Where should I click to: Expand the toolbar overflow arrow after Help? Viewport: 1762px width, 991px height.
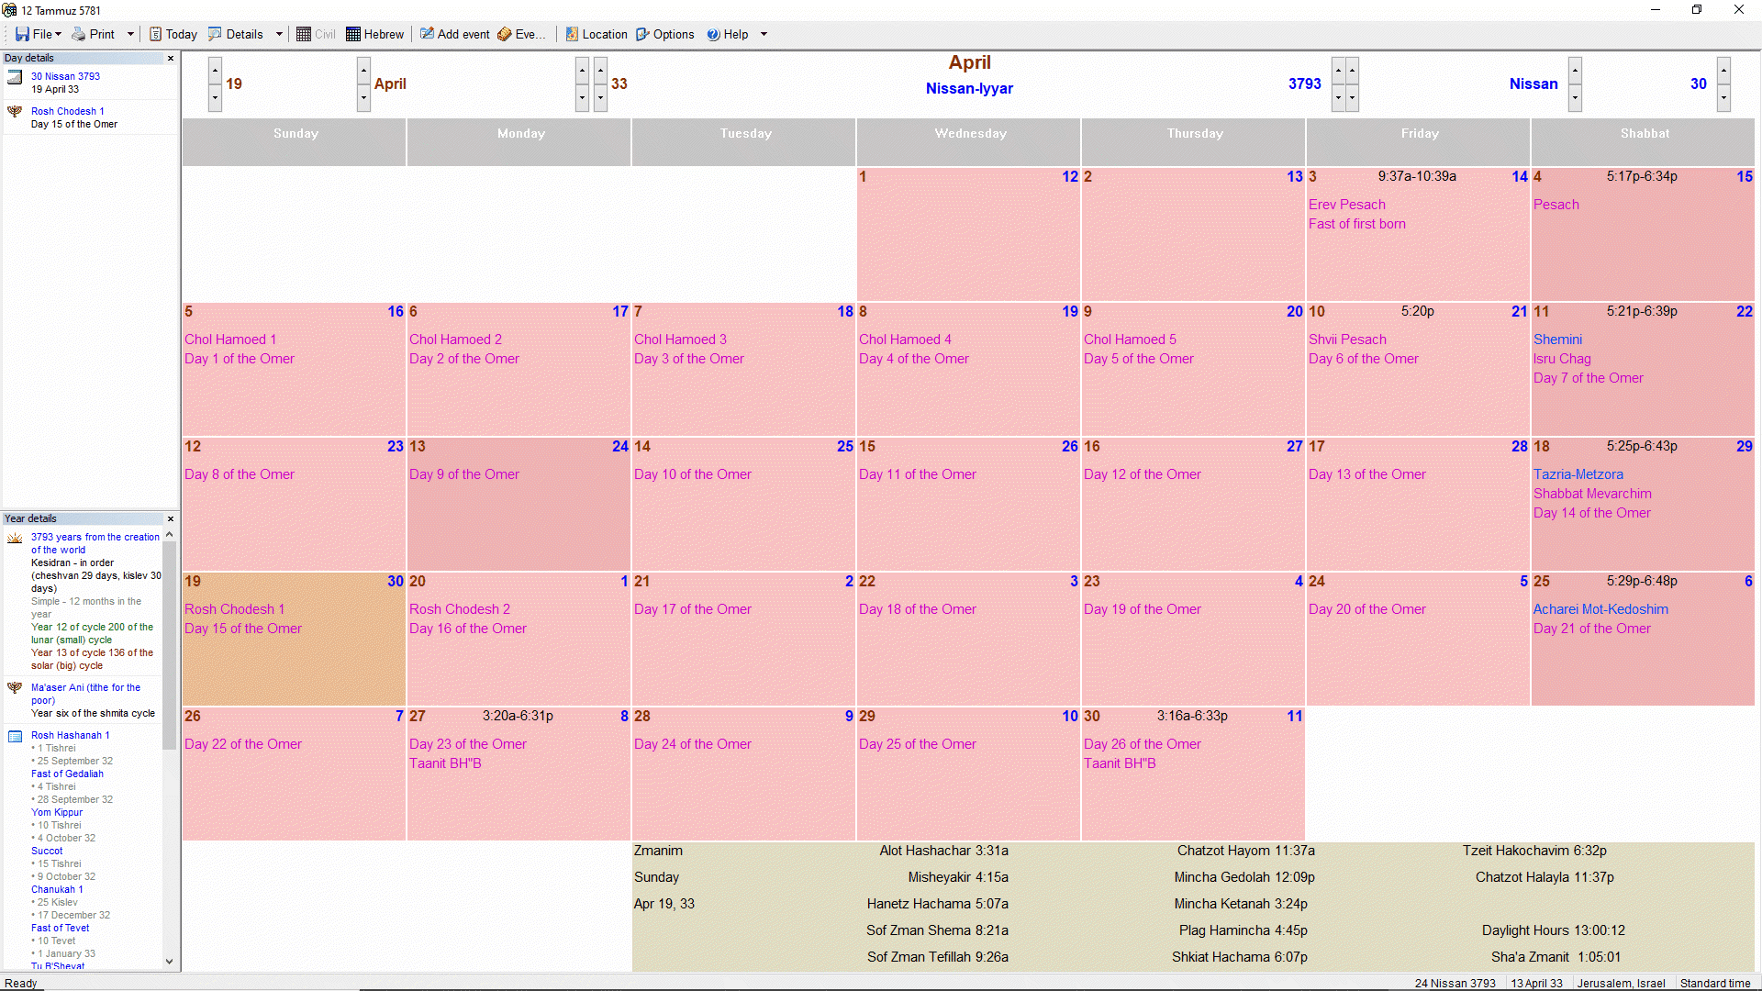pos(764,34)
